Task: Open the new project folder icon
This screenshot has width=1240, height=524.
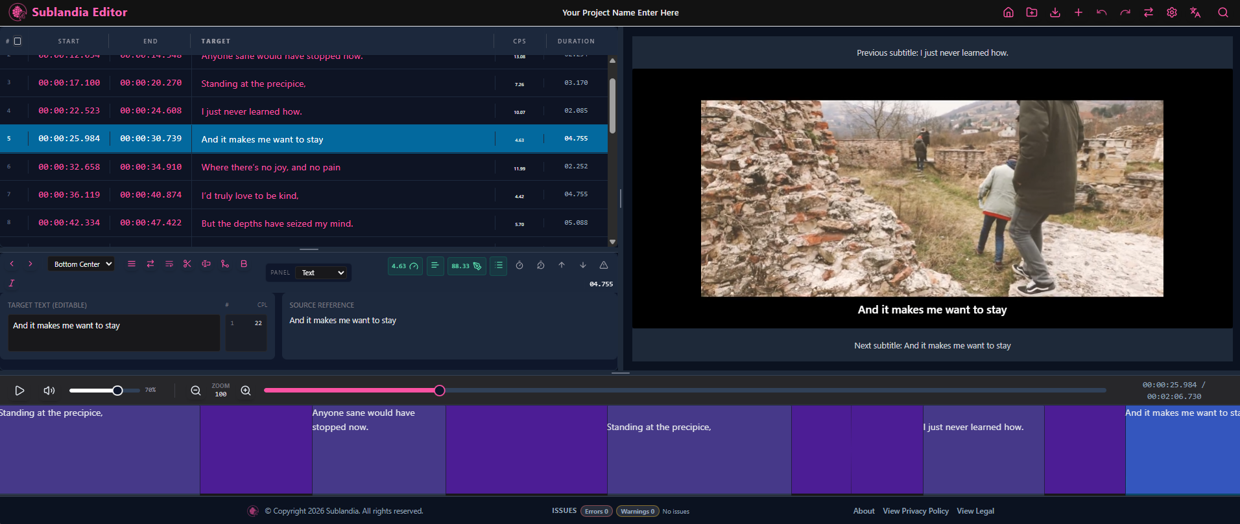Action: pyautogui.click(x=1032, y=12)
